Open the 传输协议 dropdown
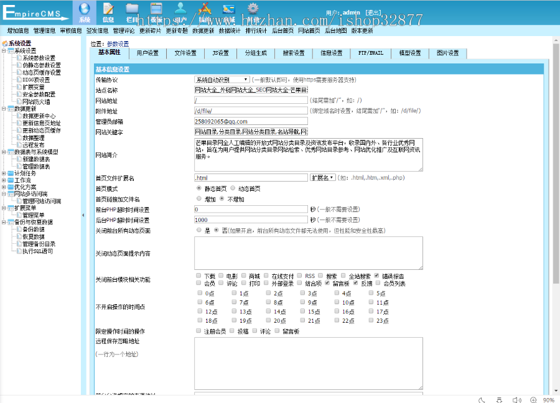 click(x=222, y=80)
